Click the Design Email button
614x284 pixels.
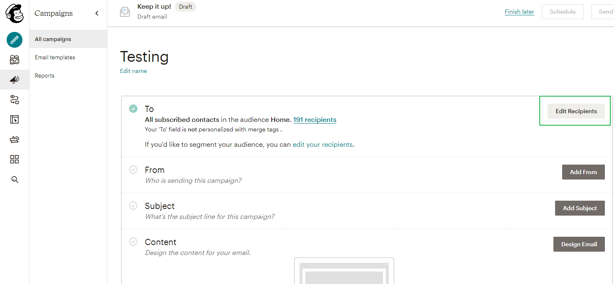[579, 244]
